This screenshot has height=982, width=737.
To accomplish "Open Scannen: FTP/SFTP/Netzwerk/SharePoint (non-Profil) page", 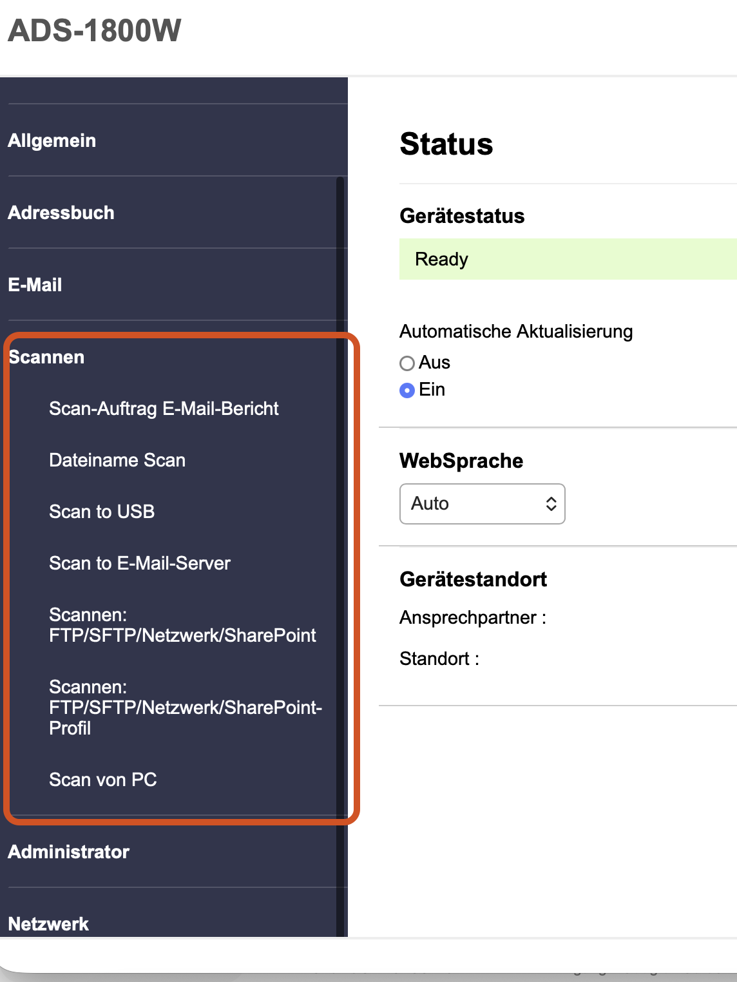I will (x=182, y=625).
